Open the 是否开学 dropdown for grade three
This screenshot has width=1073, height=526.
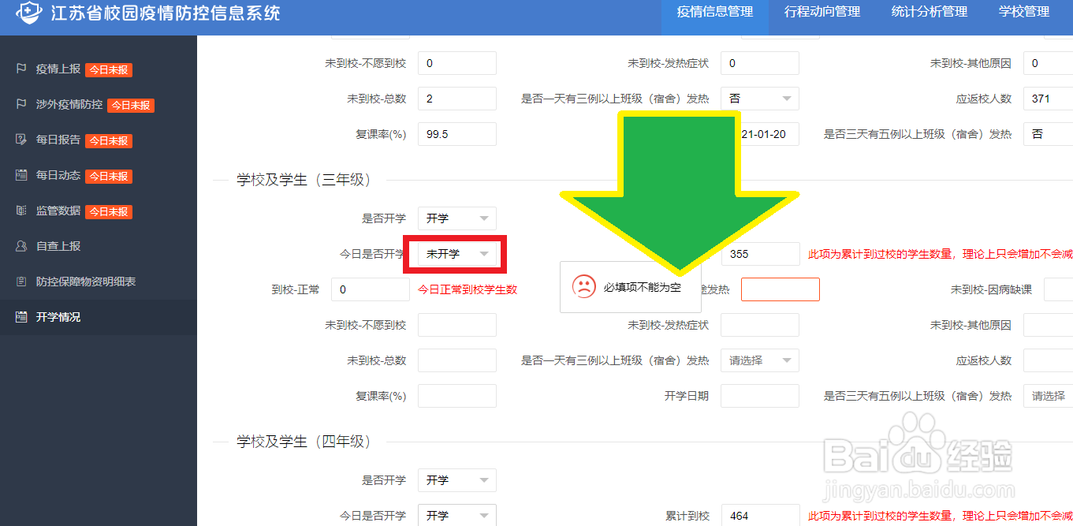pos(456,218)
